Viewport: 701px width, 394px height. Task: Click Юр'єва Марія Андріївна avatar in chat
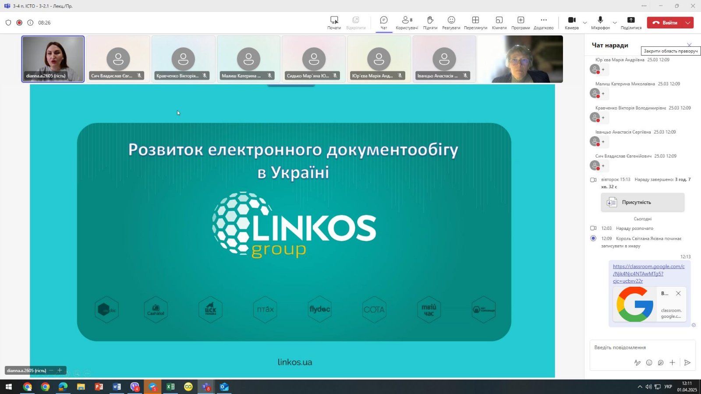click(595, 69)
